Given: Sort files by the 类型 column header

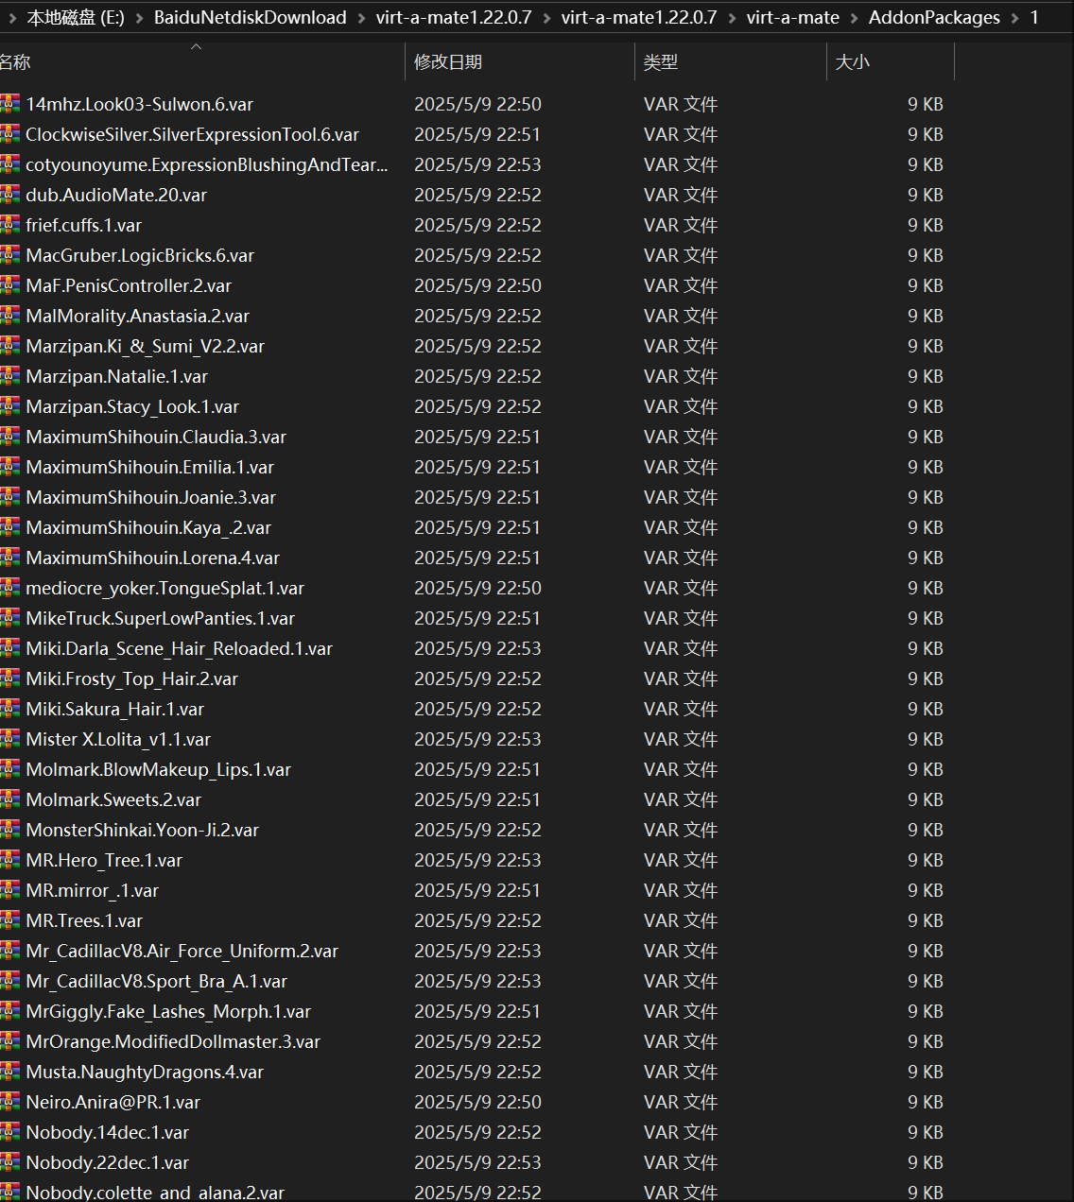Looking at the screenshot, I should pyautogui.click(x=731, y=61).
